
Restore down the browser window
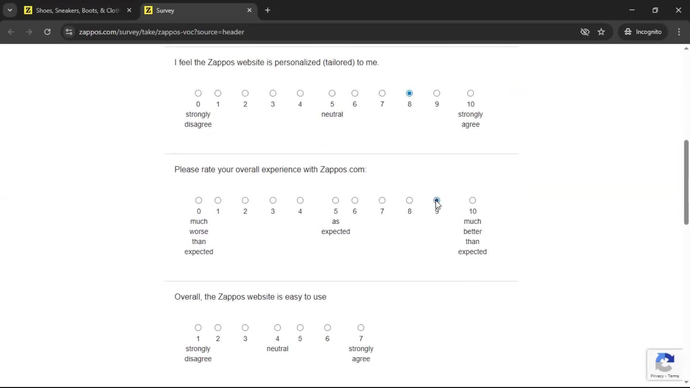(655, 10)
